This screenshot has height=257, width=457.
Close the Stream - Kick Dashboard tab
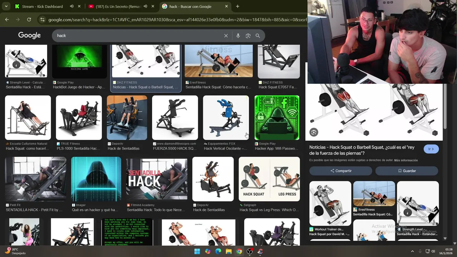point(79,6)
